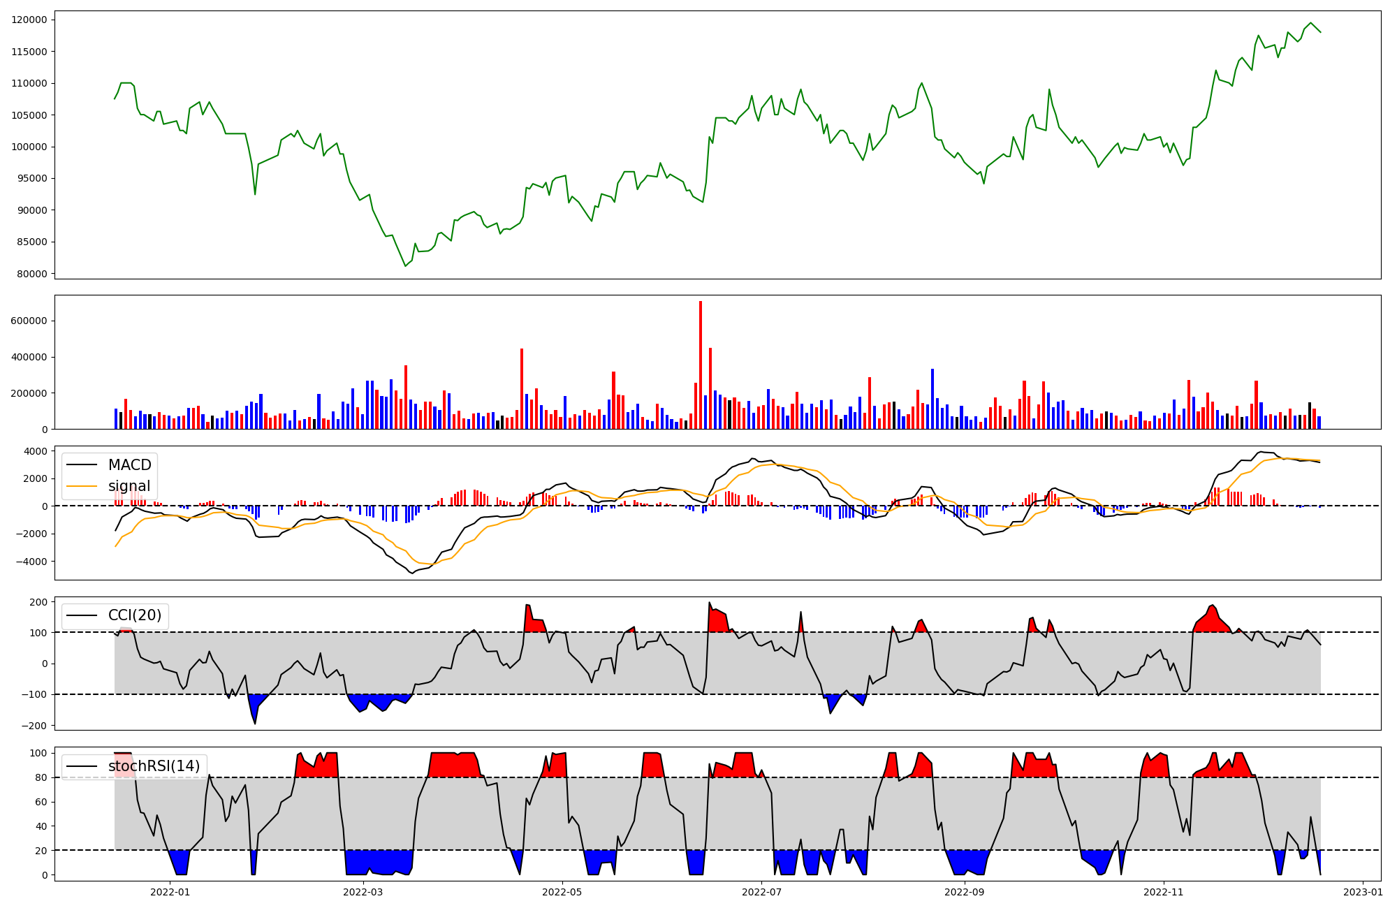Click the 2022-09 x-axis date label
1397x908 pixels.
965,892
